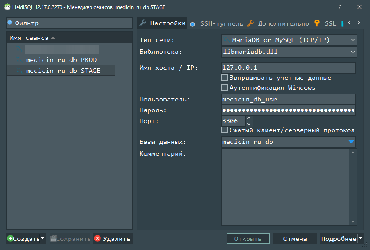This screenshot has height=250, width=370.
Task: Click the question mark help button
Action: [x=340, y=7]
